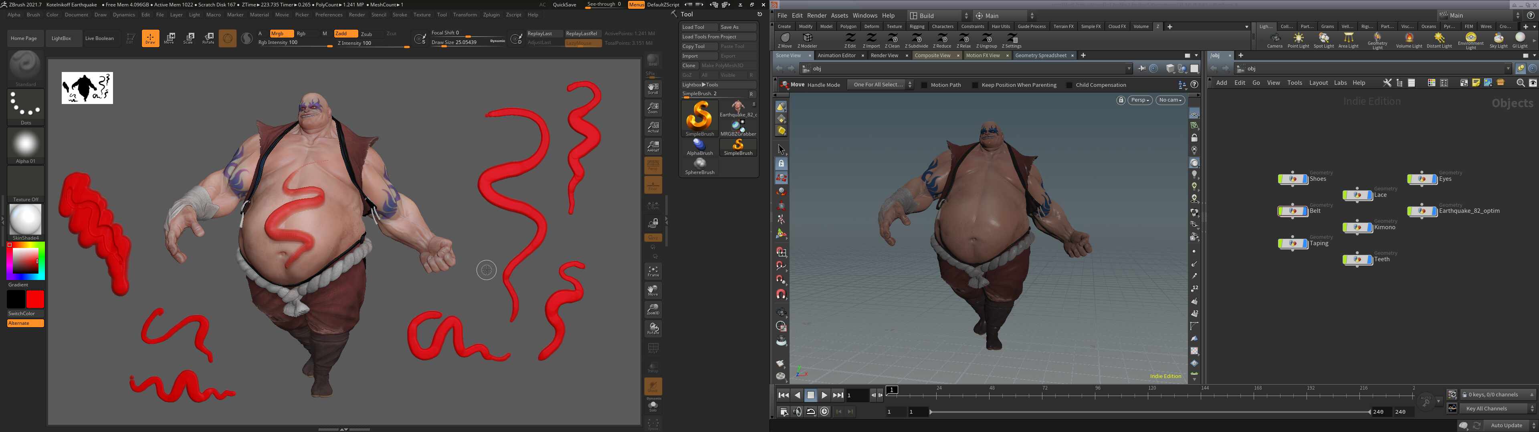This screenshot has height=432, width=1539.
Task: Select the MRGBZGrabber tool
Action: pyautogui.click(x=738, y=128)
